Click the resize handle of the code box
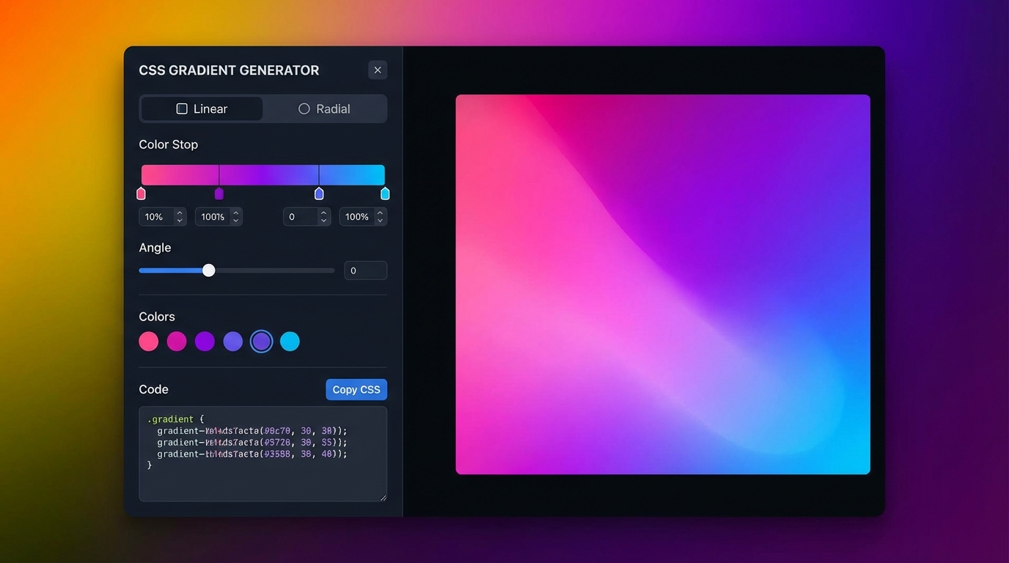 (x=383, y=497)
